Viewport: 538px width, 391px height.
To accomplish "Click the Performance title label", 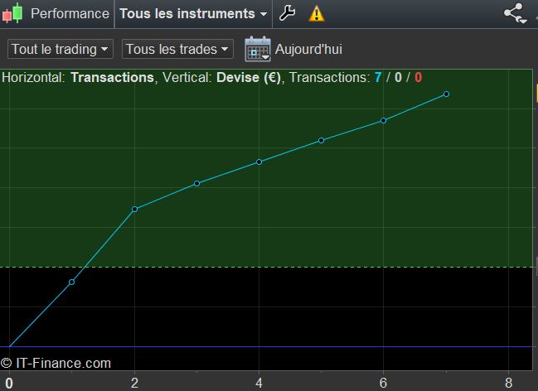I will tap(70, 14).
